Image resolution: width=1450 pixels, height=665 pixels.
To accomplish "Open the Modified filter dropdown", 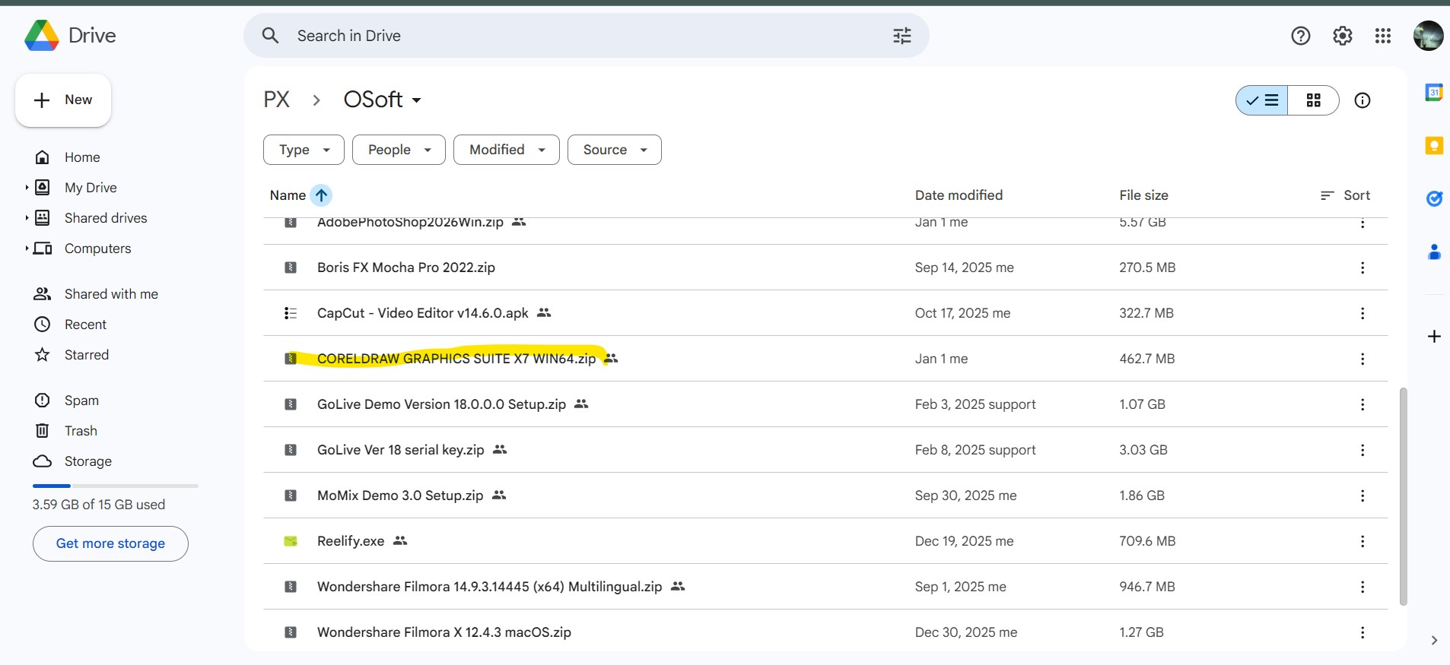I will click(506, 150).
